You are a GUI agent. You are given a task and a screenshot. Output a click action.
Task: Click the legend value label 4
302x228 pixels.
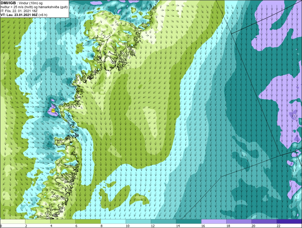coord(51,226)
